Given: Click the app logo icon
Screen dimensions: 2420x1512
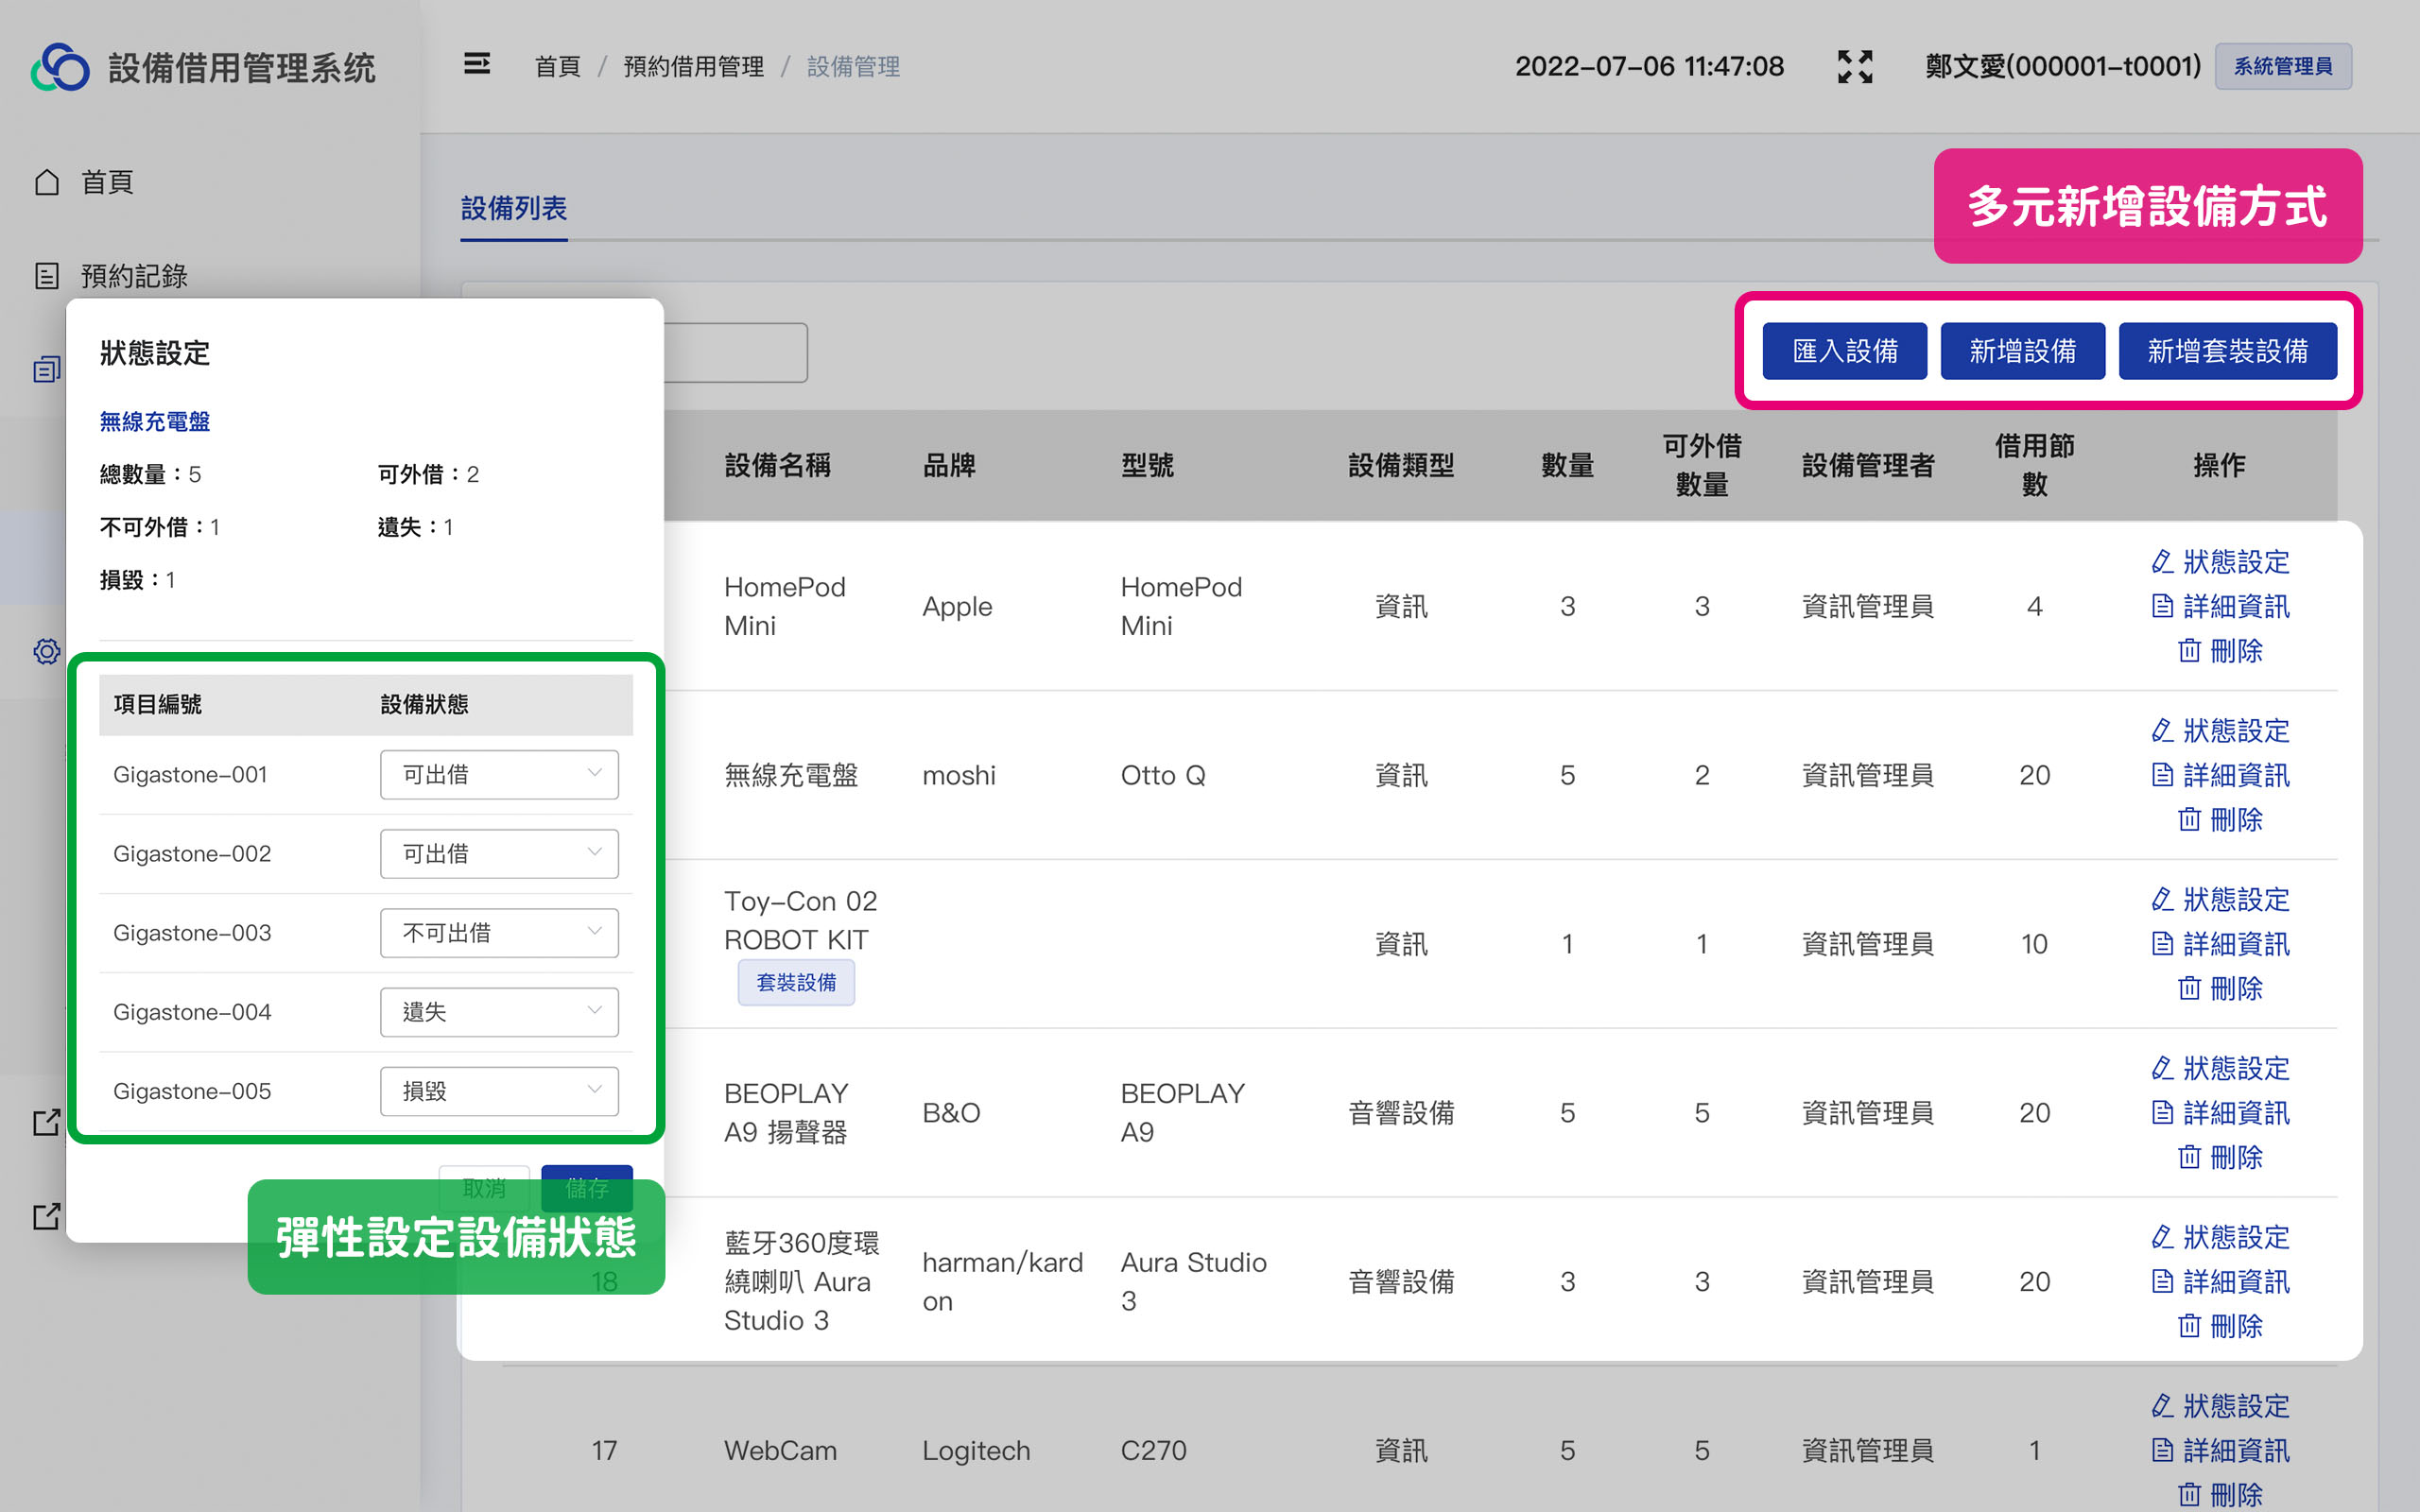Looking at the screenshot, I should 60,67.
